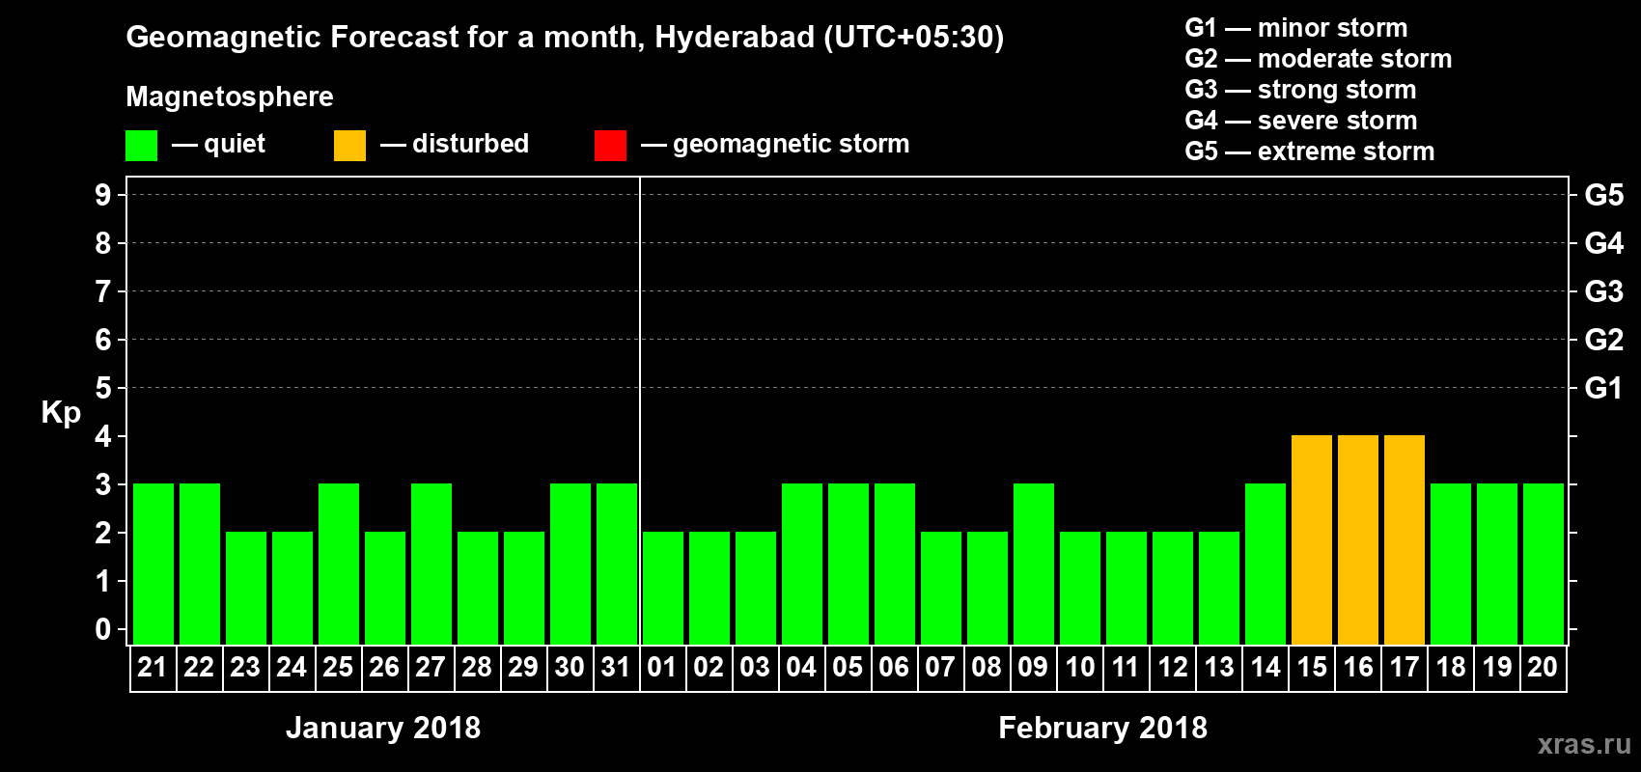Screen dimensions: 1641x772
Task: Select the bar for February 09
Action: click(x=1034, y=564)
